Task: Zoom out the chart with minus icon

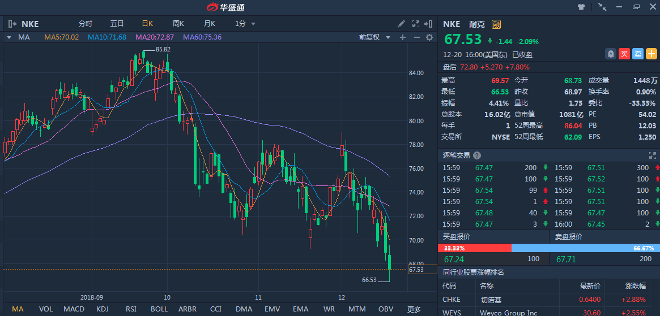Action: pyautogui.click(x=416, y=37)
